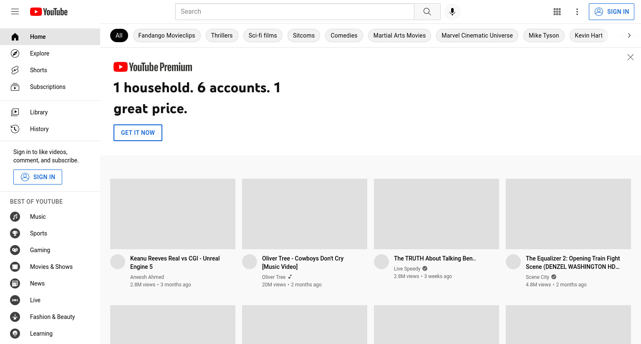Select the Sitcoms chip
The height and width of the screenshot is (344, 641).
click(304, 35)
